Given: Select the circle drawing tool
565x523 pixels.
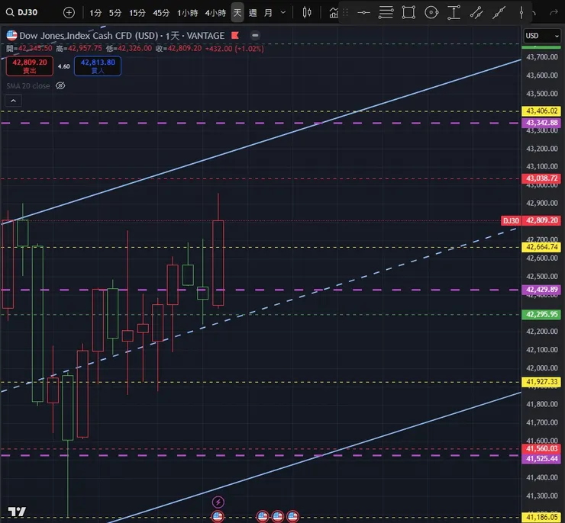Looking at the screenshot, I should pyautogui.click(x=431, y=13).
